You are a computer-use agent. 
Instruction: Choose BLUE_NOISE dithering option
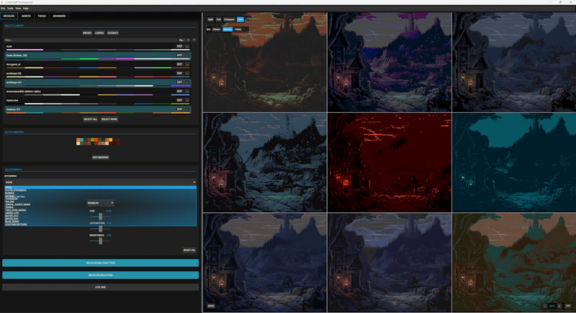[x=100, y=222]
